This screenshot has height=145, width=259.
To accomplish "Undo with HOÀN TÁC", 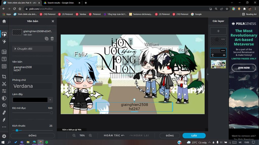I will pos(114,135).
